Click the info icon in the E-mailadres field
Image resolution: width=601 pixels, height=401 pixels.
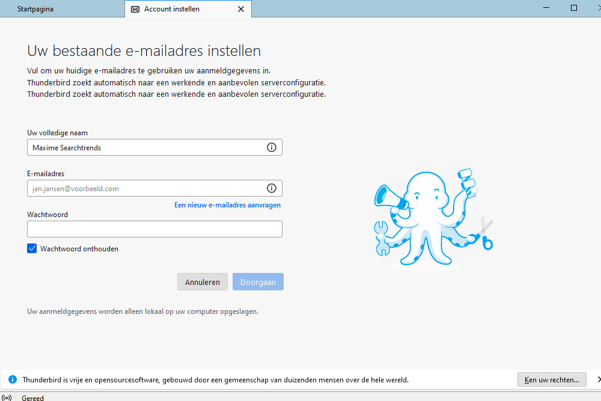272,188
